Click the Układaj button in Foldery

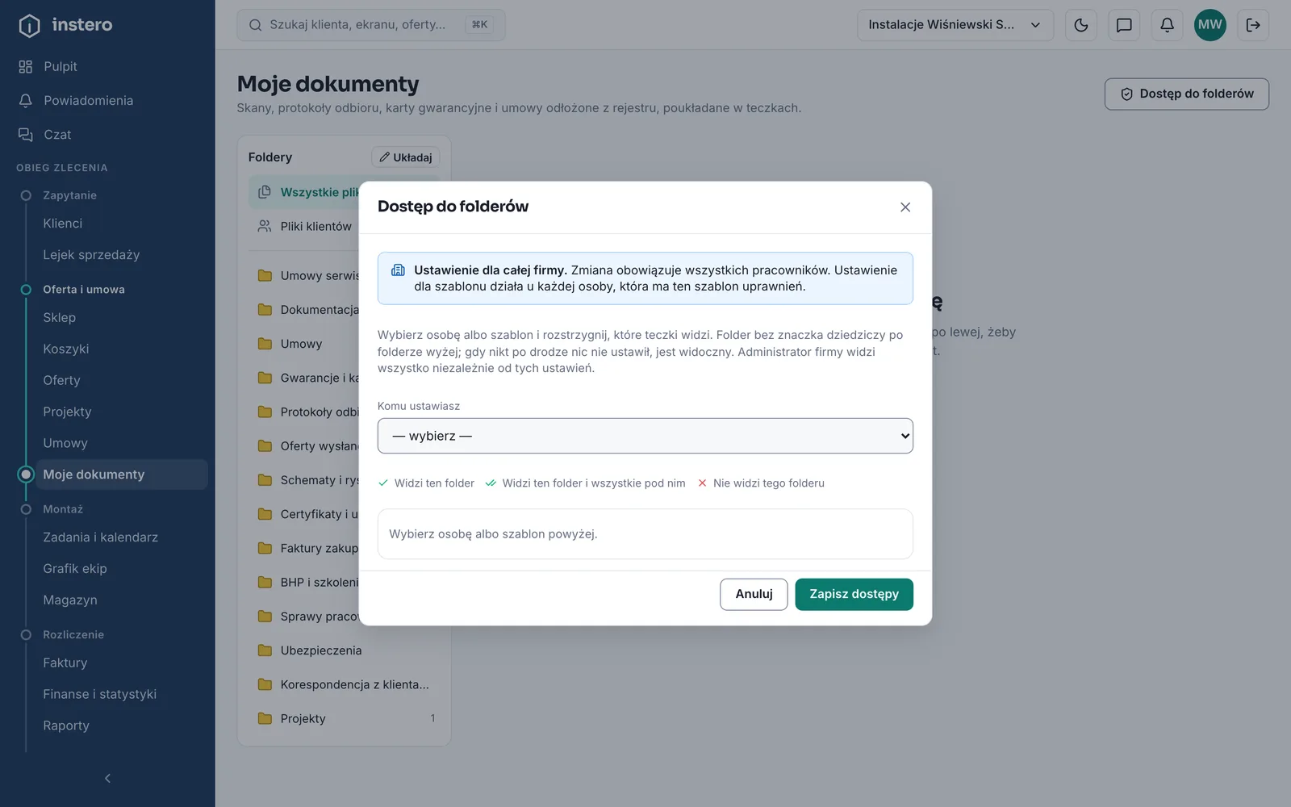[405, 157]
